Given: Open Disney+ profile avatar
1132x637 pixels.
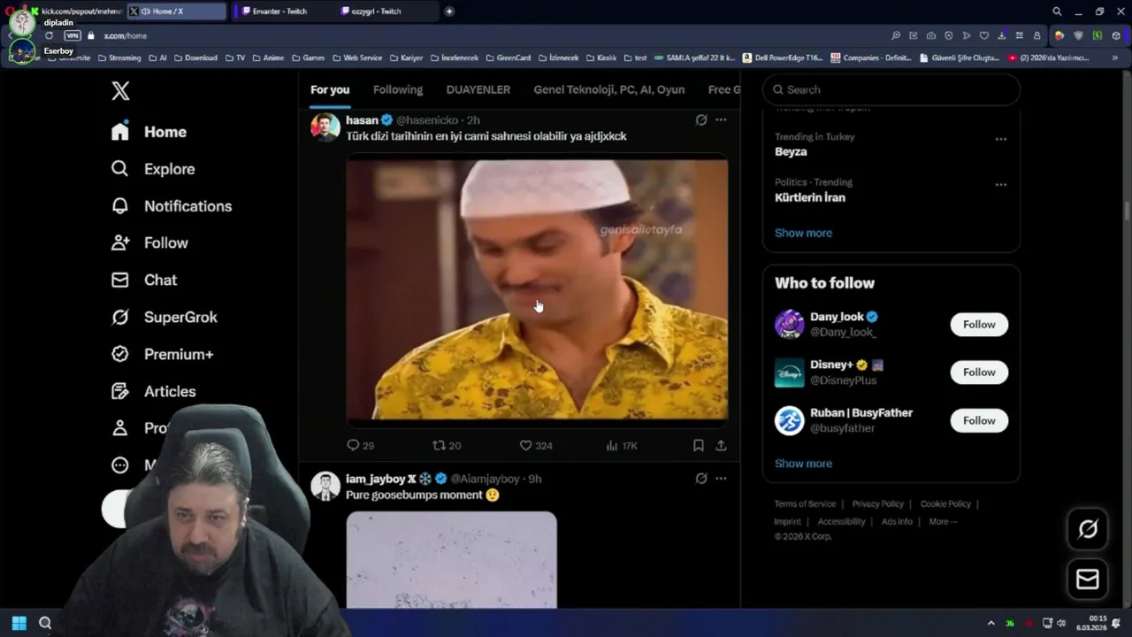Looking at the screenshot, I should [x=790, y=372].
